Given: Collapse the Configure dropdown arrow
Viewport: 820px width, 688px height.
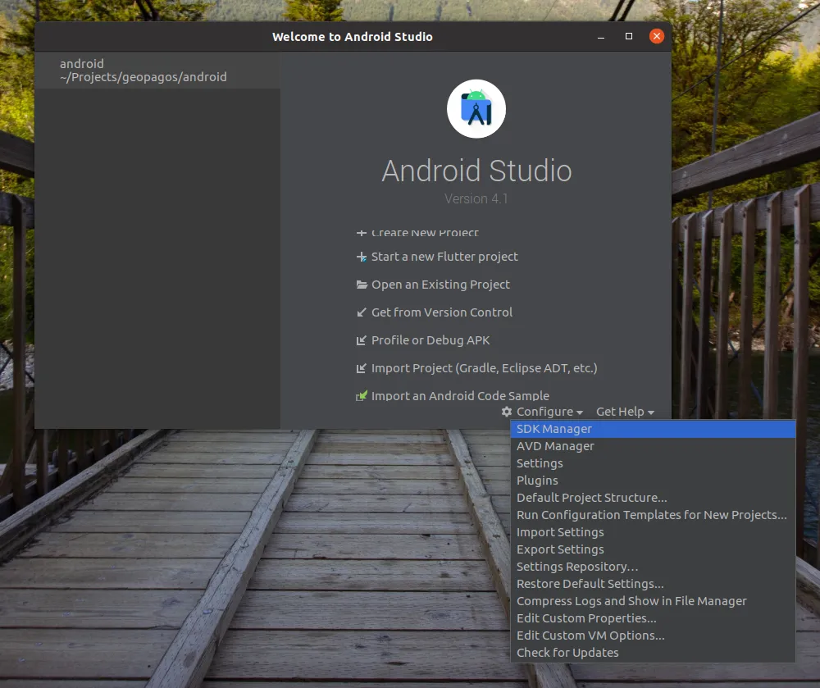Looking at the screenshot, I should coord(580,412).
